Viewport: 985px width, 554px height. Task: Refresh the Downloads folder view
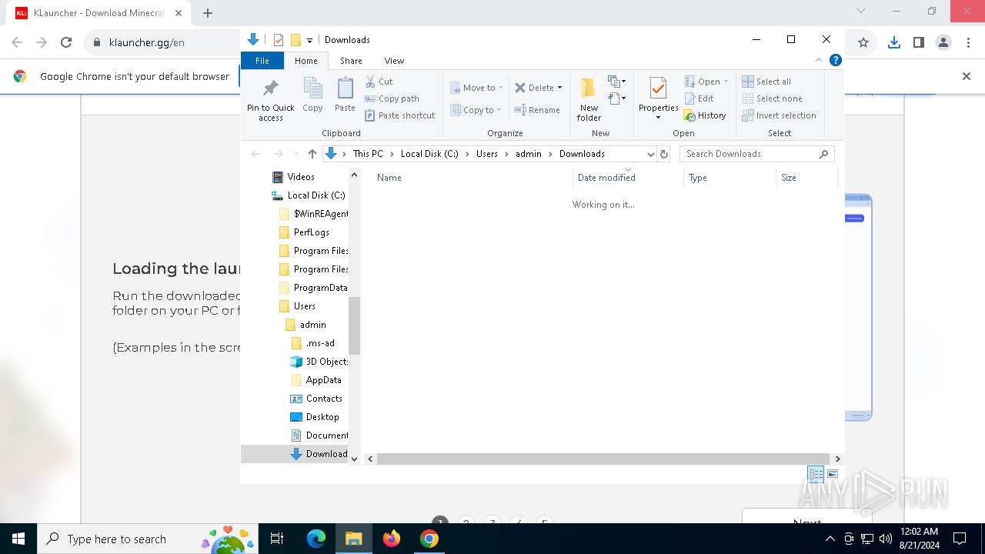[664, 154]
